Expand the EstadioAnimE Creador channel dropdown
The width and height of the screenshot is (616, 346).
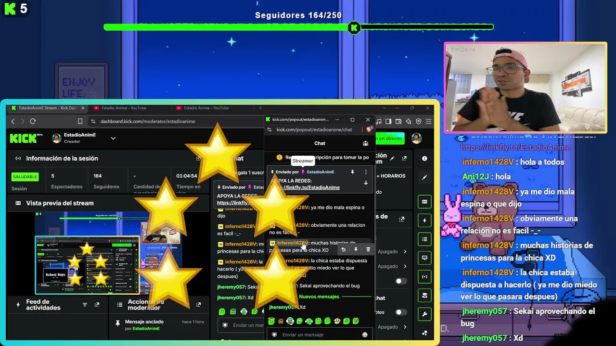coord(113,138)
